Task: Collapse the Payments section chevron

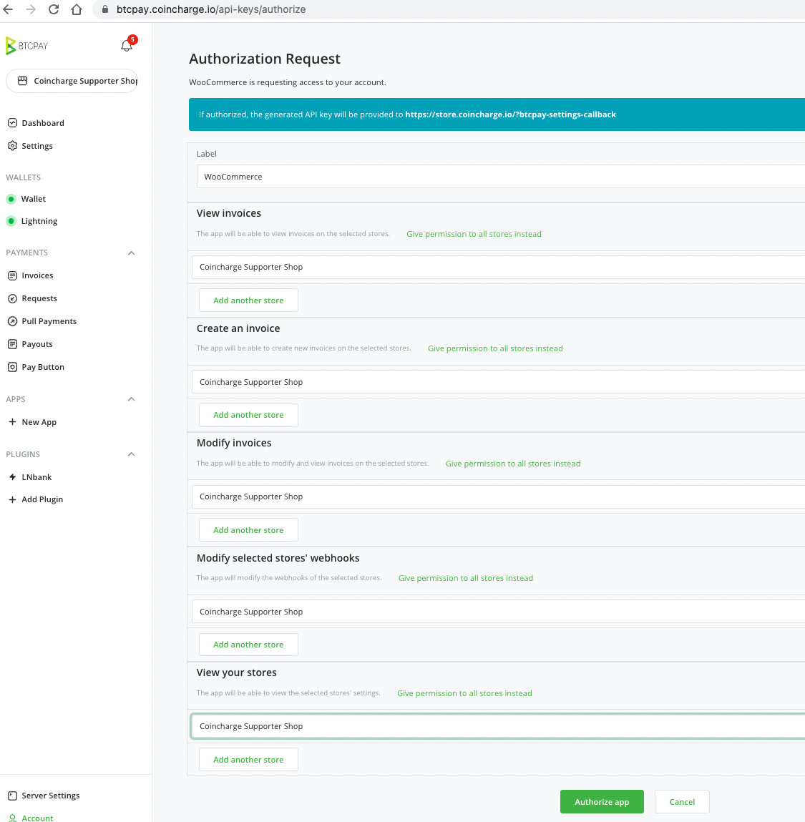Action: pyautogui.click(x=132, y=253)
